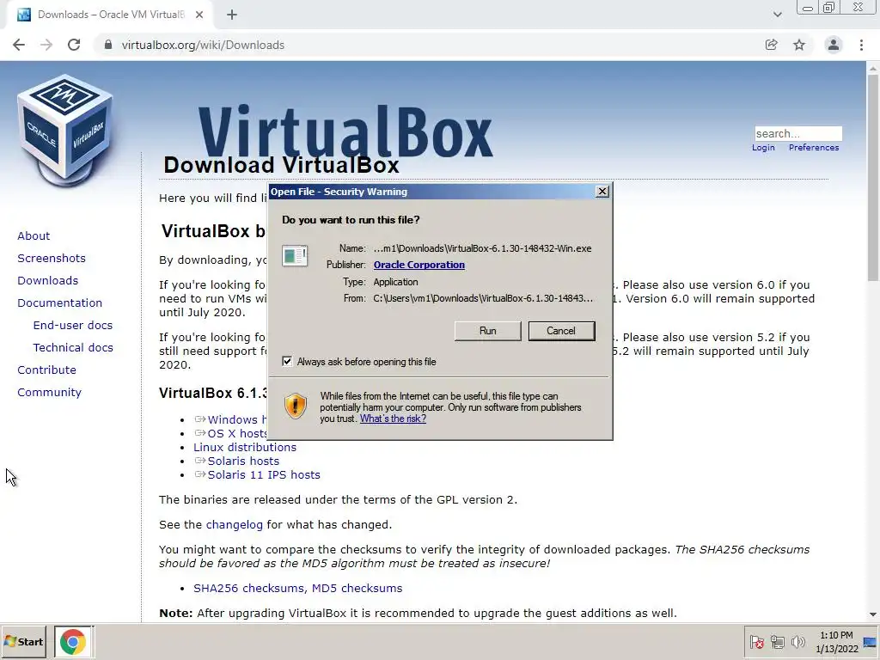Close the Downloads – Oracle VM VirtualBox tab
The image size is (880, 660).
[199, 15]
